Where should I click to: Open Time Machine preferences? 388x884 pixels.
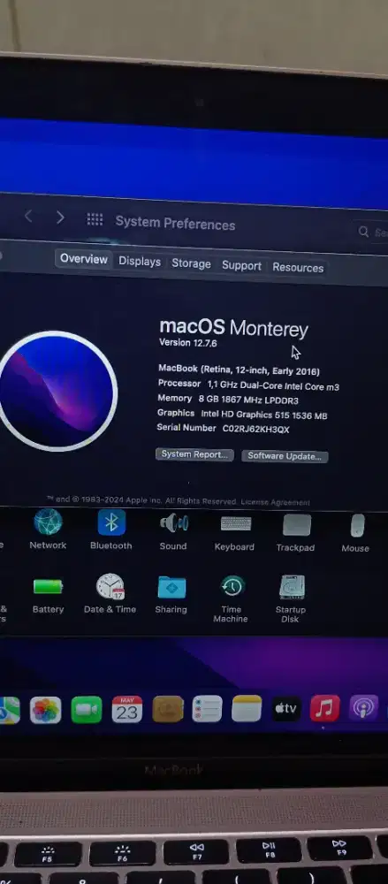(x=232, y=598)
